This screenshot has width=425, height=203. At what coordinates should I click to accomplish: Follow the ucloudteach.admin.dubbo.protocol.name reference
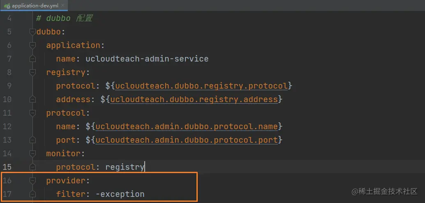coord(187,126)
